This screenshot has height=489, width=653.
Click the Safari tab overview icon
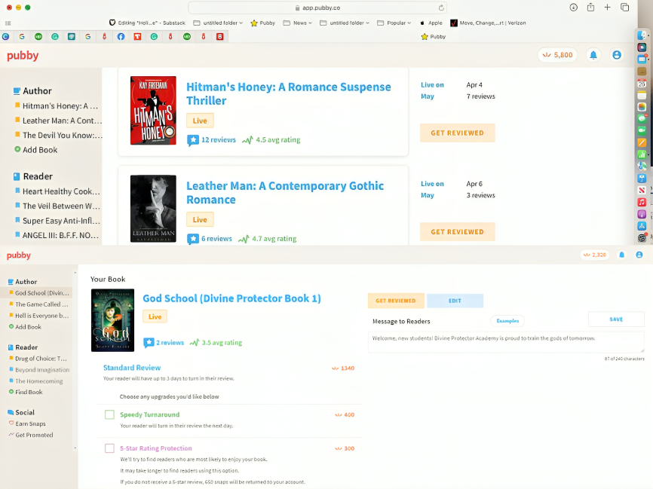pos(624,8)
